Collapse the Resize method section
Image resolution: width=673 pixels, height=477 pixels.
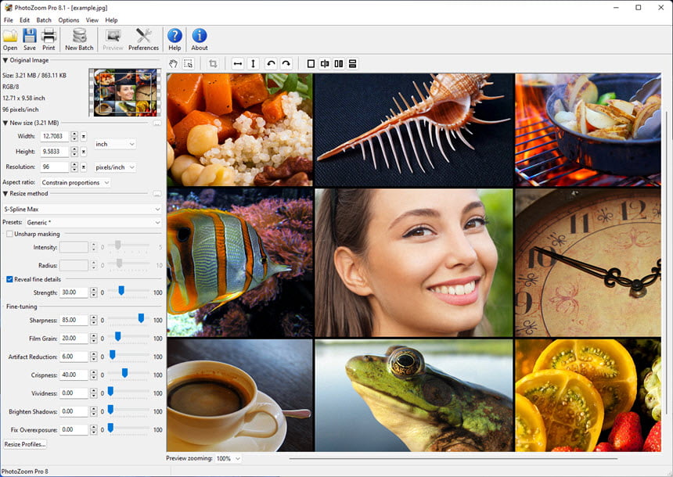coord(5,194)
